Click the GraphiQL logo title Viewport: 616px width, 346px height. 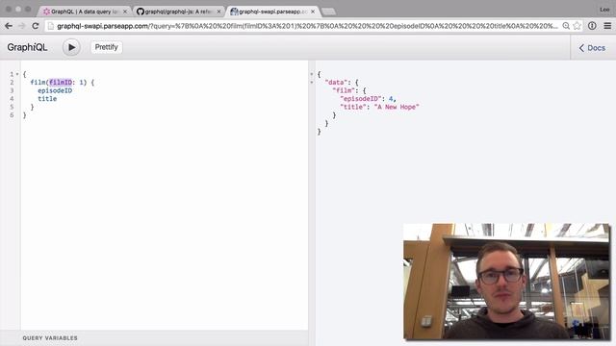pos(27,47)
